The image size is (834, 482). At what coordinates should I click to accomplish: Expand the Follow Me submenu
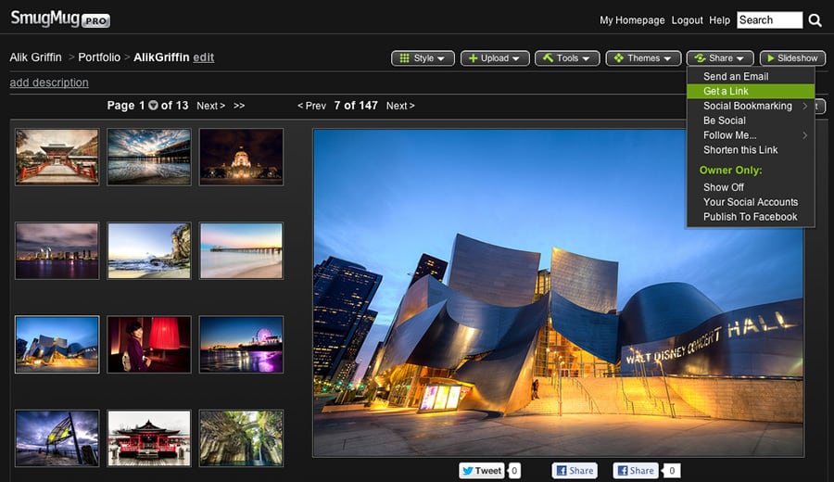[x=751, y=135]
